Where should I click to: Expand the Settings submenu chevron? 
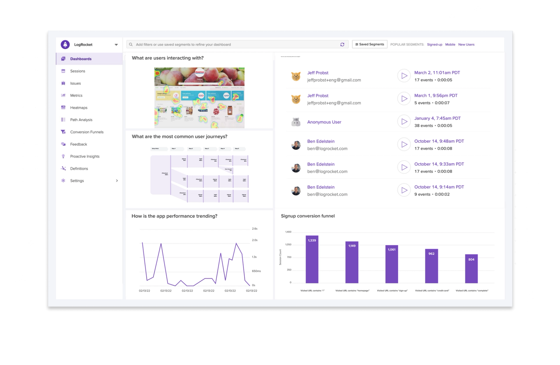117,181
